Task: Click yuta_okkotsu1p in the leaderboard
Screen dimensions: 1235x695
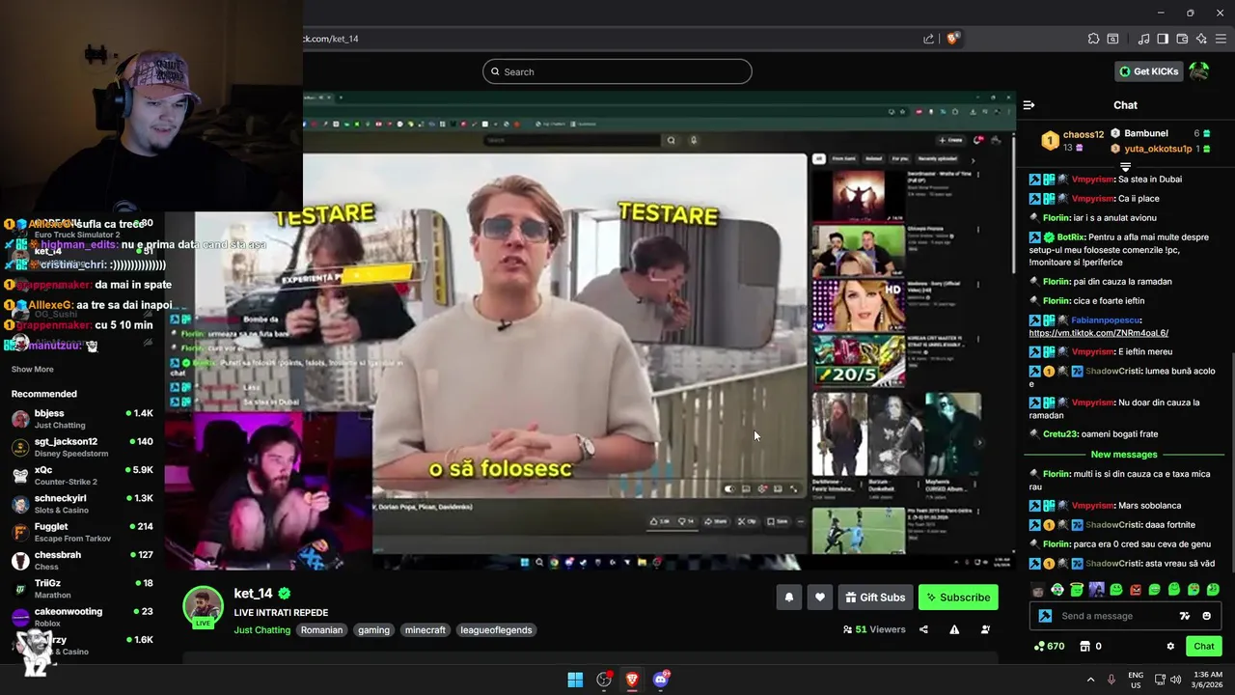Action: pos(1158,149)
